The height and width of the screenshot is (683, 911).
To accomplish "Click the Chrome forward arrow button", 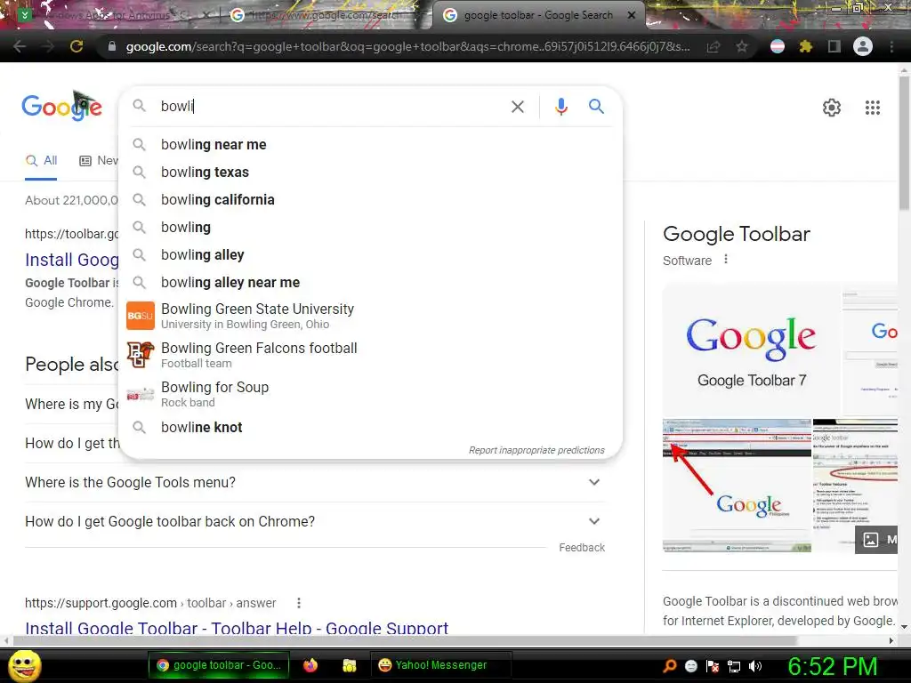I will 48,46.
